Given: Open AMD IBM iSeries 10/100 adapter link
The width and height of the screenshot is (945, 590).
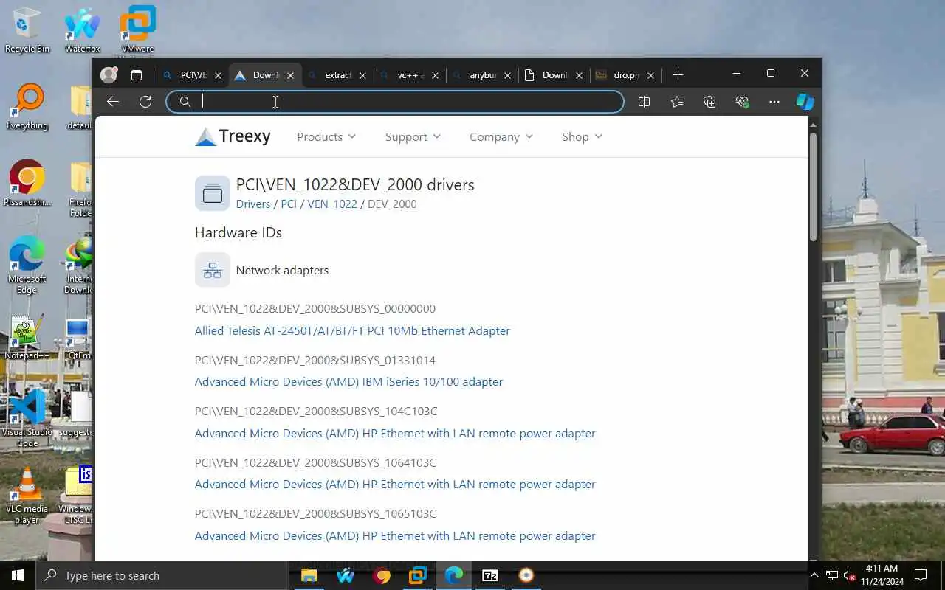Looking at the screenshot, I should point(348,382).
